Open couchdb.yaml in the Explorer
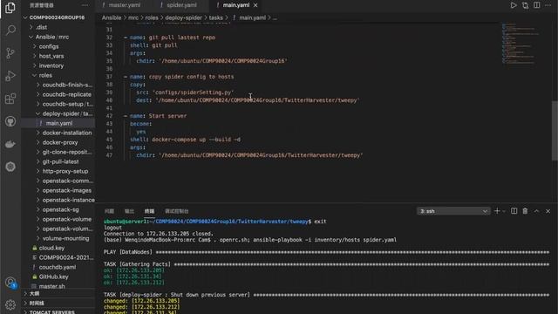This screenshot has width=558, height=314. click(x=58, y=268)
